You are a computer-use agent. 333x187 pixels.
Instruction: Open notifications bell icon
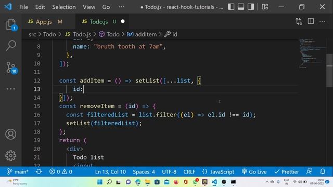click(x=323, y=171)
